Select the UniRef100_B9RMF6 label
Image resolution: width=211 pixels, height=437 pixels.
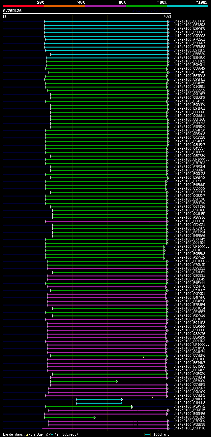click(x=190, y=414)
